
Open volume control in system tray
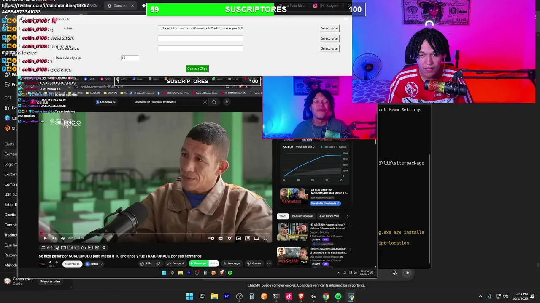(505, 296)
